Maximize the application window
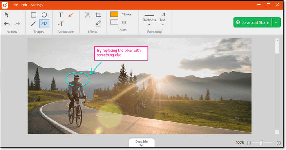Screen dimensions: 286x150 click(x=268, y=5)
